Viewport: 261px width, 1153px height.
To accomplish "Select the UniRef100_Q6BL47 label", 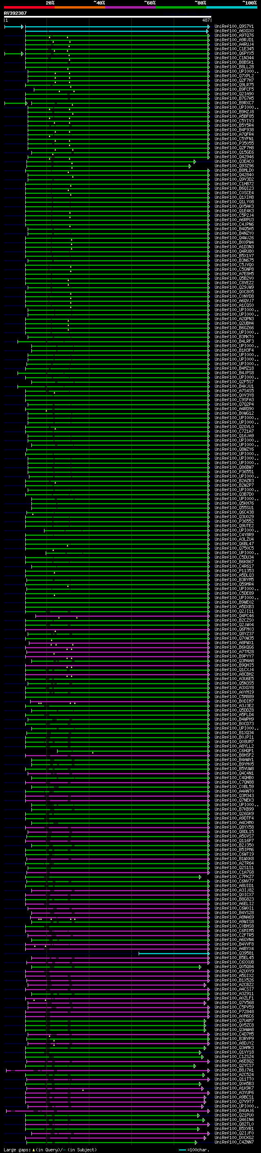I will (x=234, y=544).
